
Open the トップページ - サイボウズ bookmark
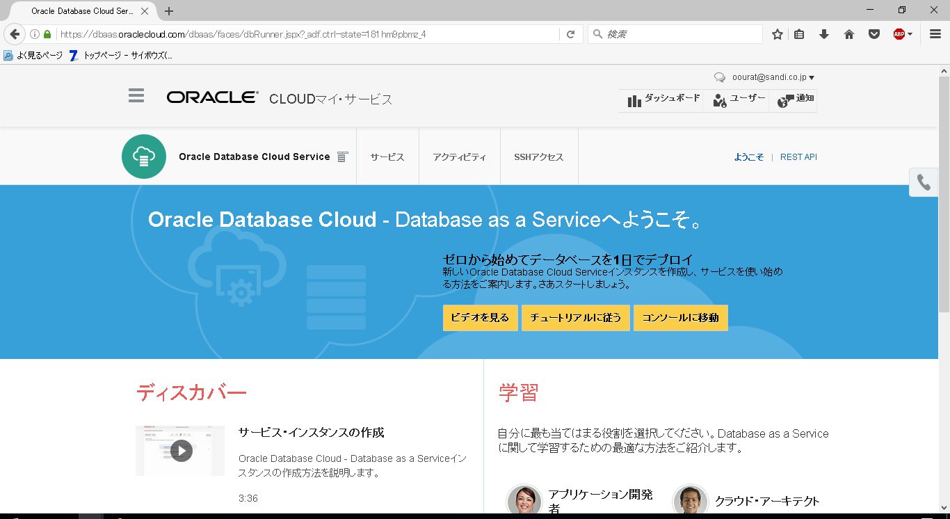(121, 56)
